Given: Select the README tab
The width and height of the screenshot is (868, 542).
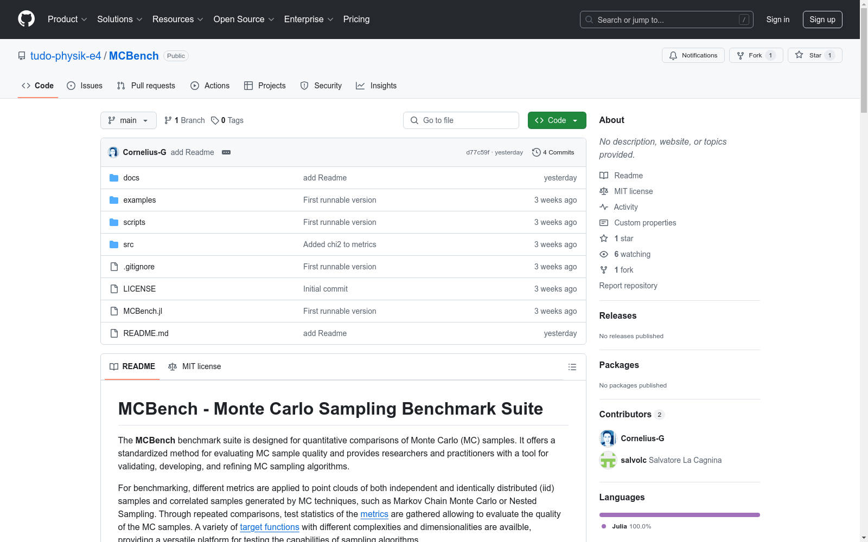Looking at the screenshot, I should (132, 366).
